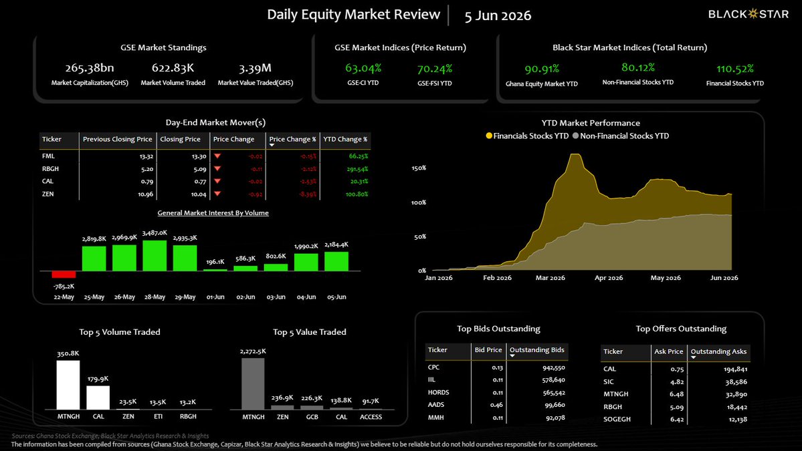The width and height of the screenshot is (802, 451).
Task: Select HORDS ticker in Top Bids
Action: (438, 392)
